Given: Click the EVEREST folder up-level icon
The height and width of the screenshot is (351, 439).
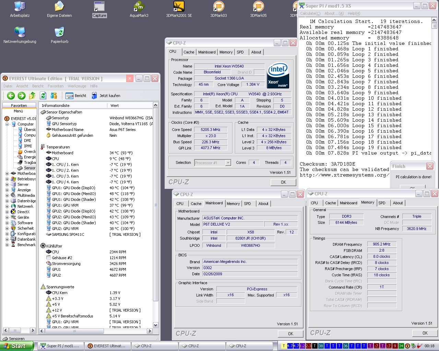Looking at the screenshot, I should click(32, 96).
